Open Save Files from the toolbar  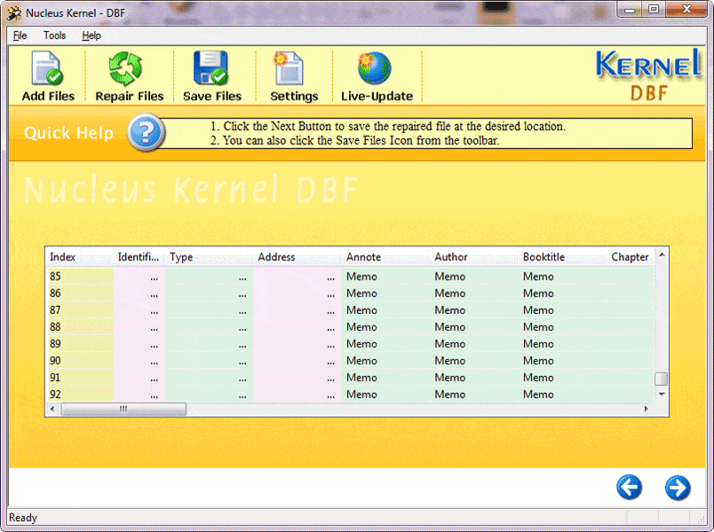coord(212,74)
